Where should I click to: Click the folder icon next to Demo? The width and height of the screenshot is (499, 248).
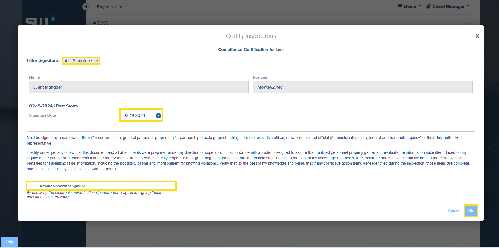400,6
